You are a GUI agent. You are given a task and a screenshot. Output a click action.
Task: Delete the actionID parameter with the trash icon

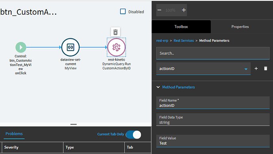(265, 68)
